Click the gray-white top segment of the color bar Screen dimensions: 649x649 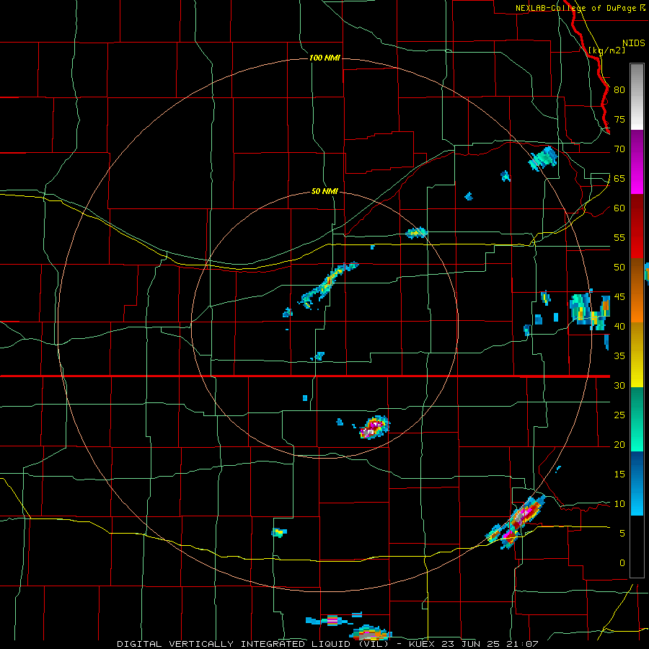[637, 97]
